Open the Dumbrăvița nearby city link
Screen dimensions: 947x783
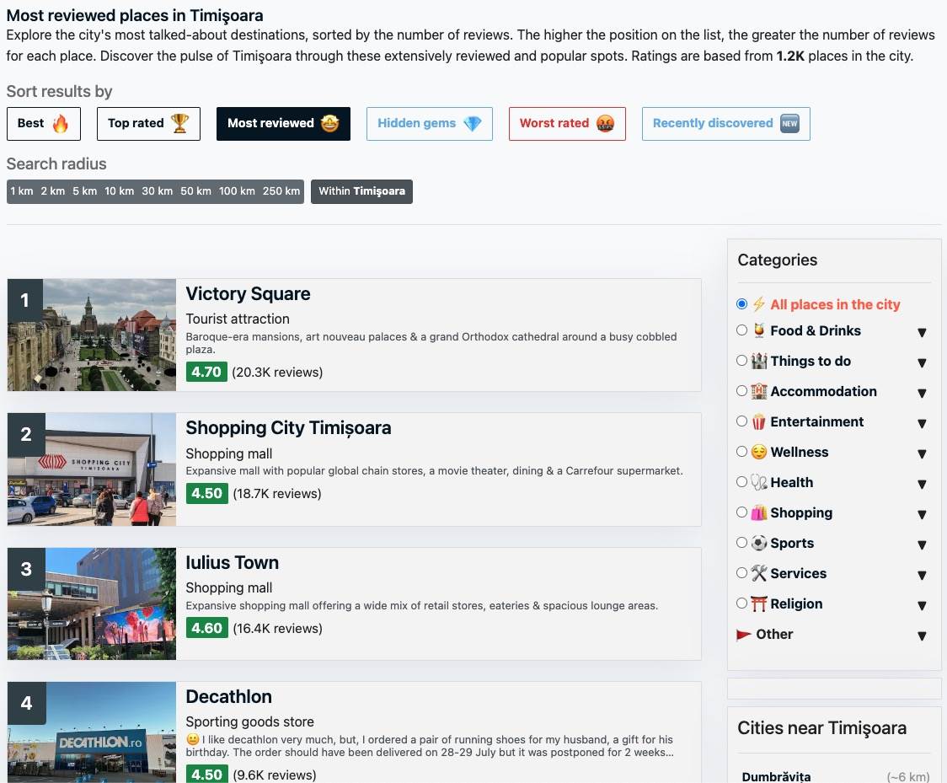tap(776, 776)
